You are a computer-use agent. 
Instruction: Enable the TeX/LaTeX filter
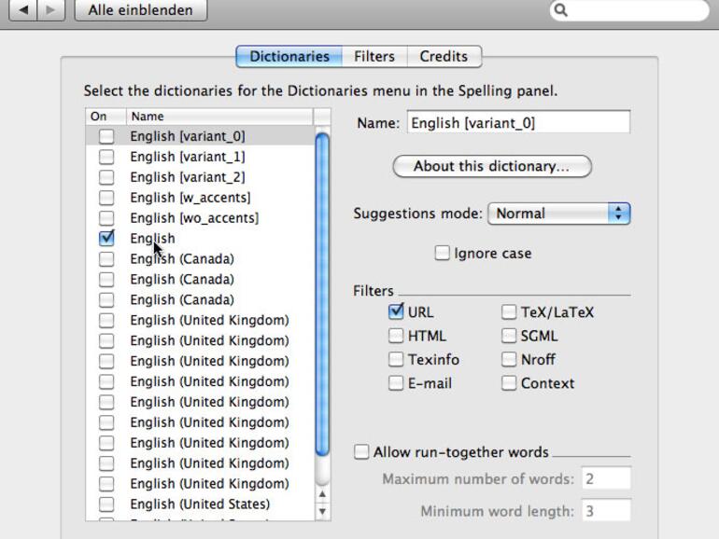[x=509, y=311]
